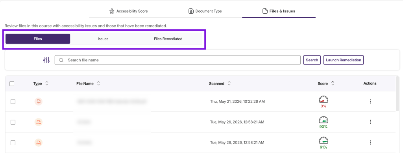Click HTML icon in the 90% row
403x153 pixels.
(x=39, y=122)
